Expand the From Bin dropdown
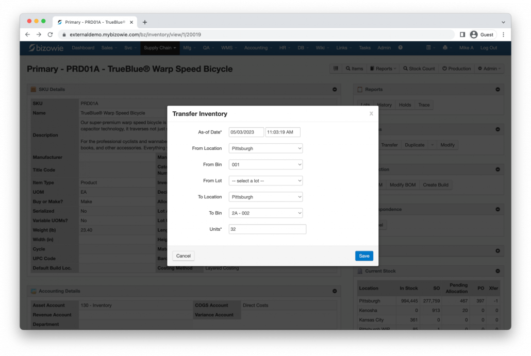 tap(265, 165)
